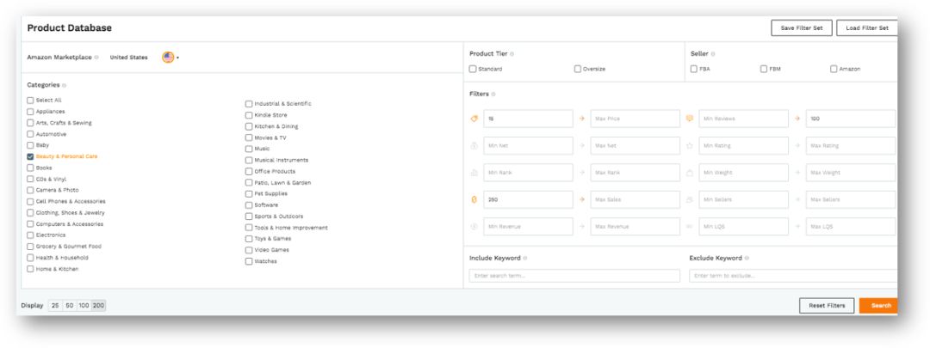This screenshot has width=930, height=348.
Task: Click the info icon beside Amazon Marketplace
Action: click(x=96, y=58)
